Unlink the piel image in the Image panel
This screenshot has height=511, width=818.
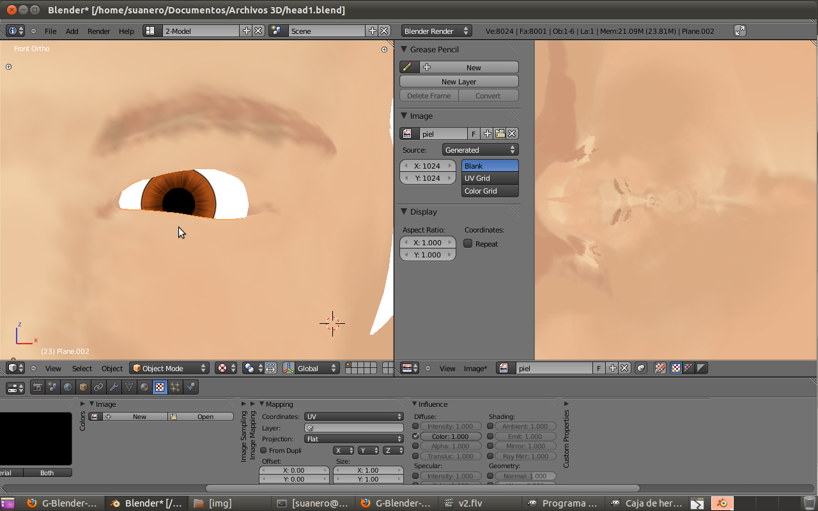point(513,133)
